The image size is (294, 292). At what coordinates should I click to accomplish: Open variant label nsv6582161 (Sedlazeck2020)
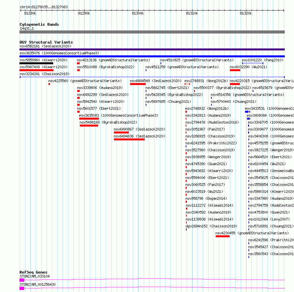click(x=46, y=46)
